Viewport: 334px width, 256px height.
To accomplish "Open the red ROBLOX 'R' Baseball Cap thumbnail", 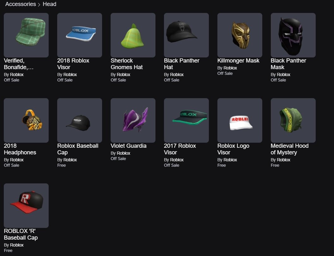I will [x=26, y=205].
